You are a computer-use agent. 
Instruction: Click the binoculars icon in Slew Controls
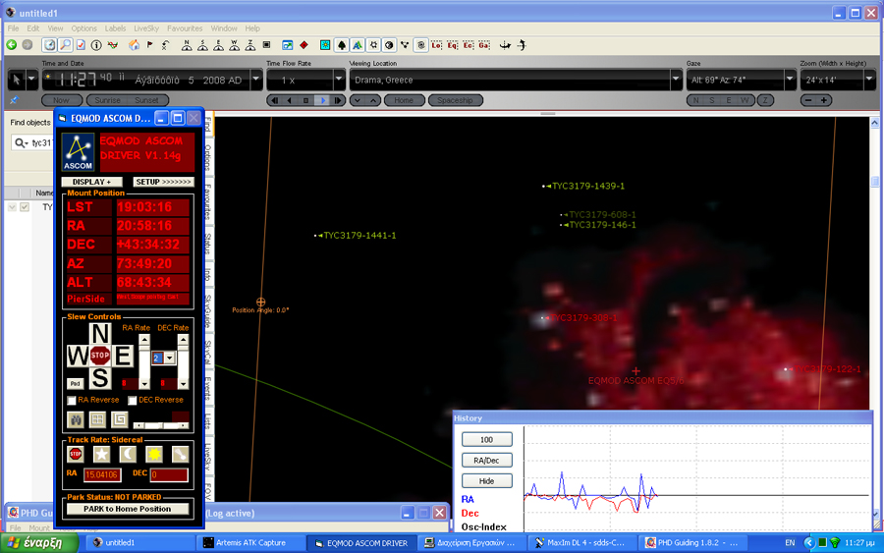tap(76, 419)
